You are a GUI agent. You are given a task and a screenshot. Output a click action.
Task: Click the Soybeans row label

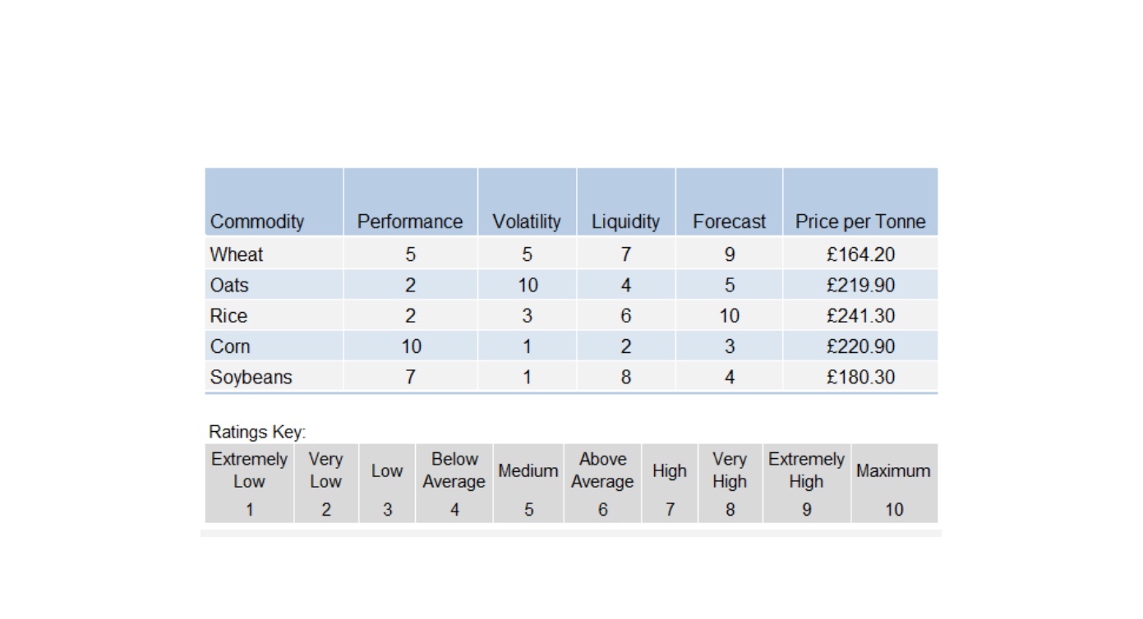pos(251,378)
